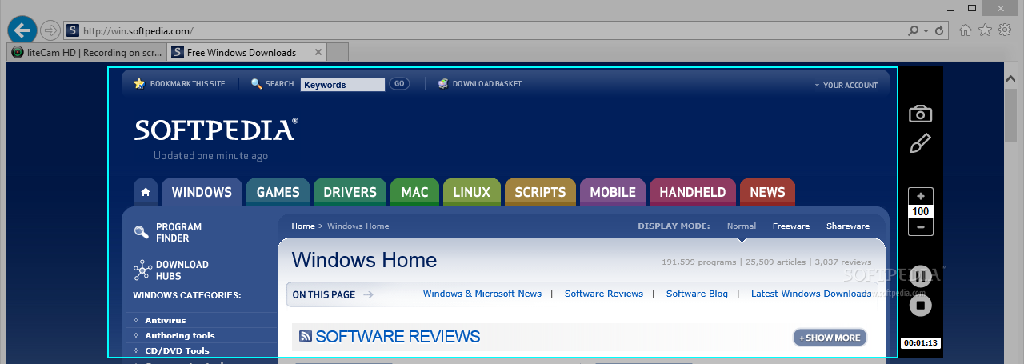Viewport: 1024px width, 364px height.
Task: Select the NEWS navigation tab
Action: coord(767,192)
